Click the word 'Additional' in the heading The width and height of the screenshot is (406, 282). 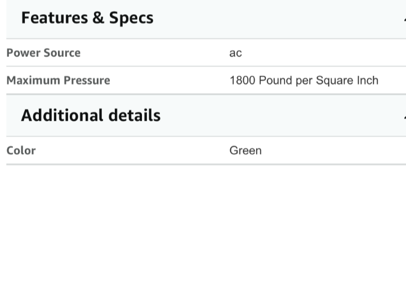[62, 115]
